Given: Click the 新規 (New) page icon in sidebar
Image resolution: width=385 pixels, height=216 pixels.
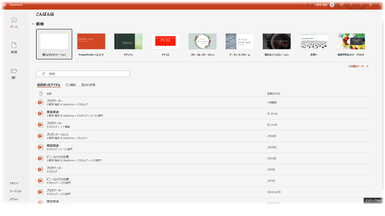Looking at the screenshot, I should point(14,45).
